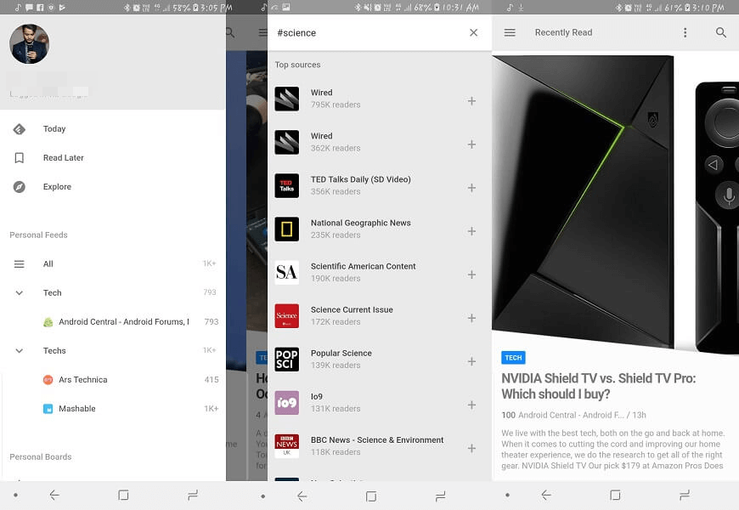Open the Tech feed category
The width and height of the screenshot is (739, 510).
click(53, 292)
